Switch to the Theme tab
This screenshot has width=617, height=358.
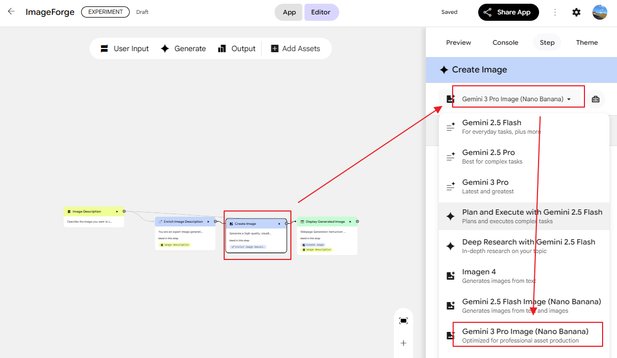[587, 43]
